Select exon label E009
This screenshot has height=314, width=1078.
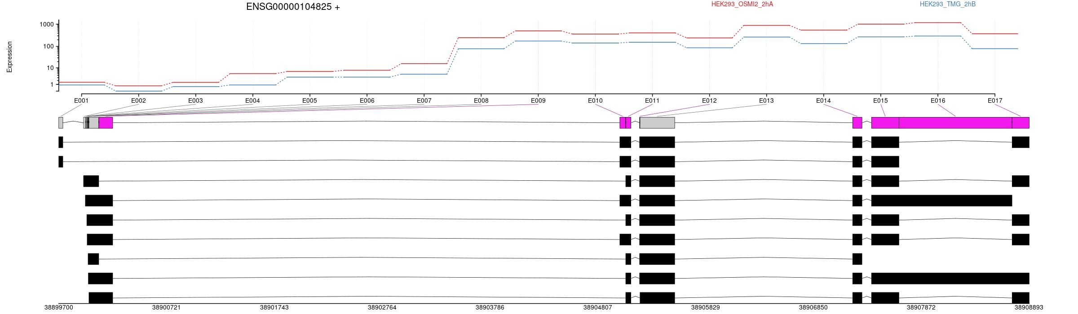pyautogui.click(x=538, y=100)
